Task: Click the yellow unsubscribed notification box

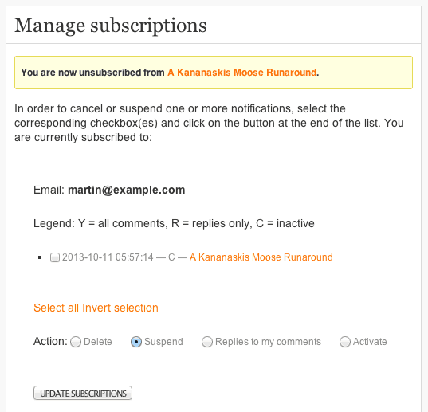Action: (x=214, y=73)
